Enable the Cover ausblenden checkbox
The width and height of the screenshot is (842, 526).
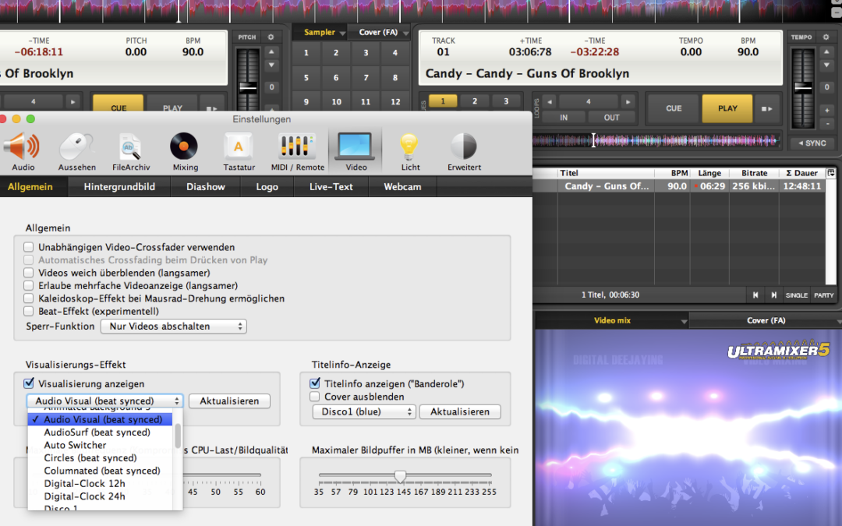pos(315,397)
